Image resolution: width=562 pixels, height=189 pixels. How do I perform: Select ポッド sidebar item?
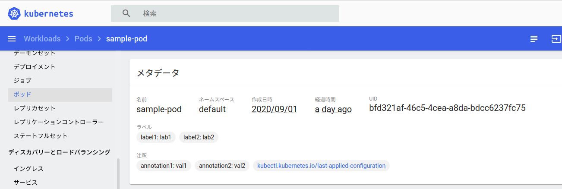[22, 94]
